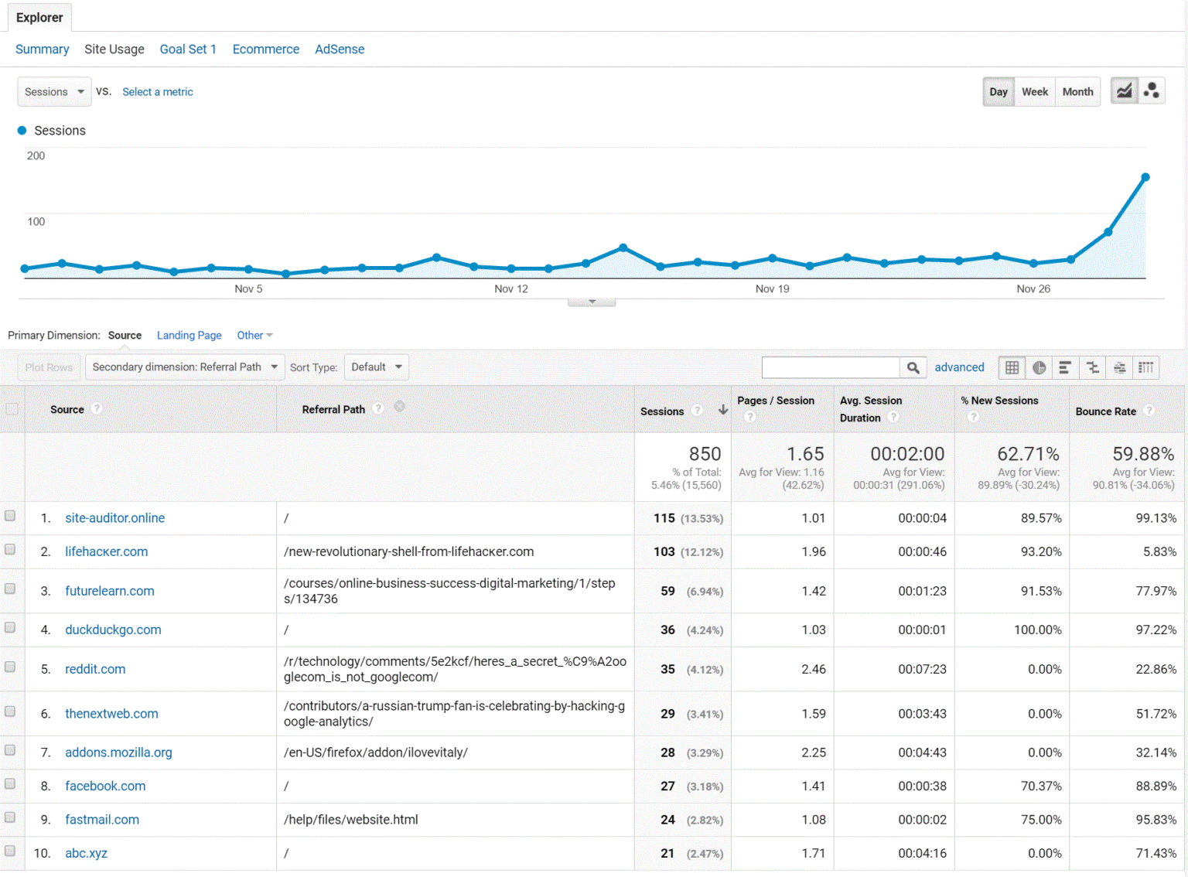Open the motion chart view
Image resolution: width=1188 pixels, height=877 pixels.
click(1152, 90)
